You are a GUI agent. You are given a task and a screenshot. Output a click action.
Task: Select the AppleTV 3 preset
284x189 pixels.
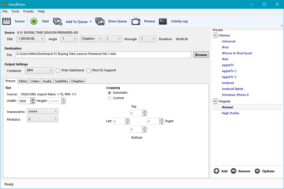(229, 77)
